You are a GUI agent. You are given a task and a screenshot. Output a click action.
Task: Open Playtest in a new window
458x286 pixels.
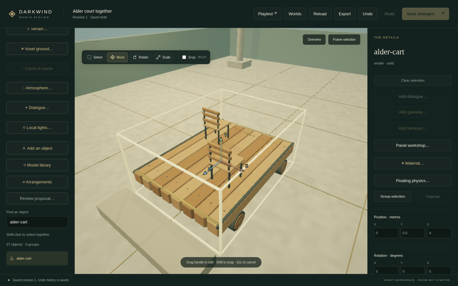click(x=267, y=14)
